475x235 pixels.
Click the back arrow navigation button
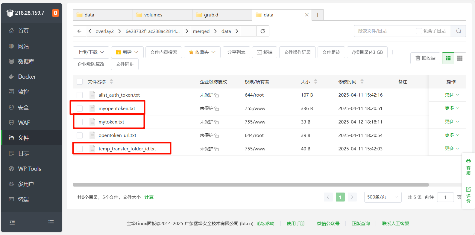click(x=79, y=31)
